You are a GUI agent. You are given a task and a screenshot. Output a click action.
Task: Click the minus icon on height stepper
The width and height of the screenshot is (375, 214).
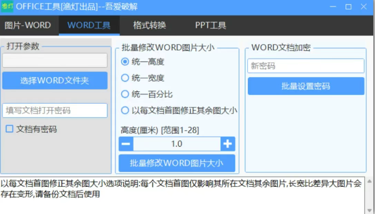(126, 144)
